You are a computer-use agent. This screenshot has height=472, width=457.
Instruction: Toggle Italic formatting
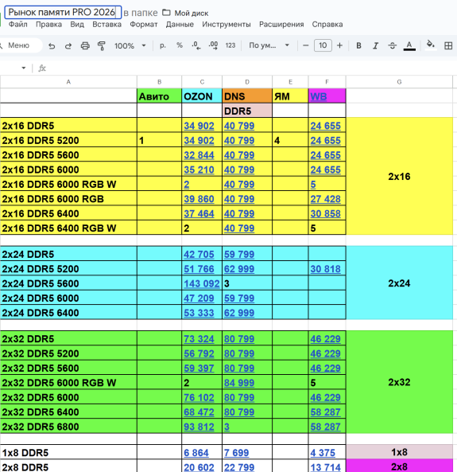tap(375, 45)
